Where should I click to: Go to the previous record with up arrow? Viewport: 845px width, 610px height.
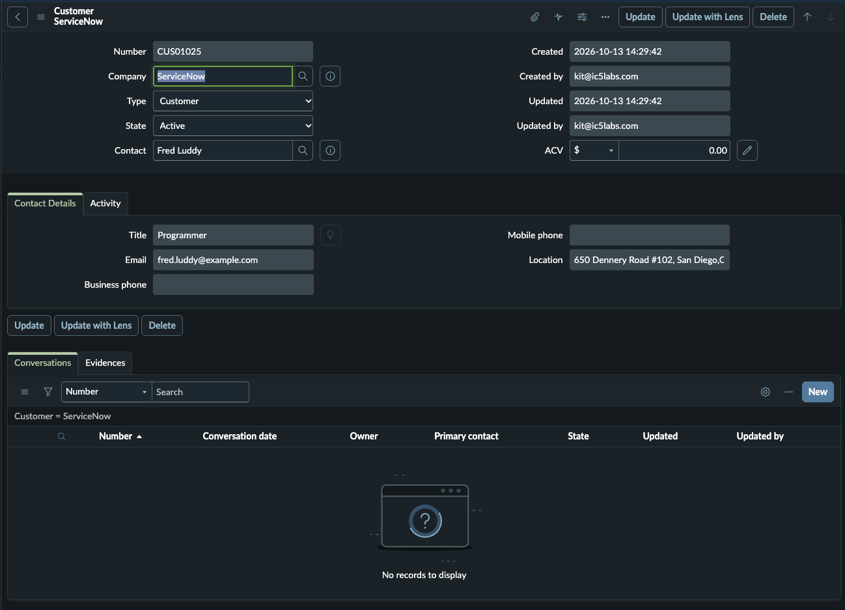tap(807, 17)
